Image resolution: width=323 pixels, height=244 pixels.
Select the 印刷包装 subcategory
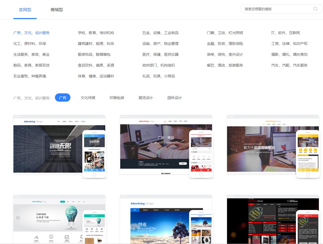pos(117,98)
